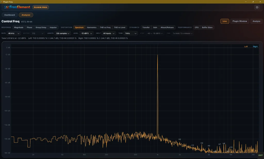Open the CPU performance view
Screen dimensions: 264x159
click(x=197, y=27)
